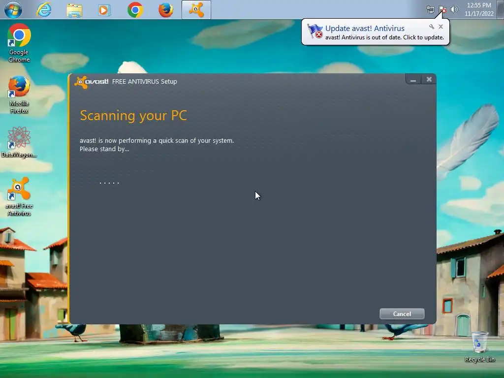Click 'avast! Antivirus is out of date' message
Screen dimensions: 504x378
pos(384,37)
